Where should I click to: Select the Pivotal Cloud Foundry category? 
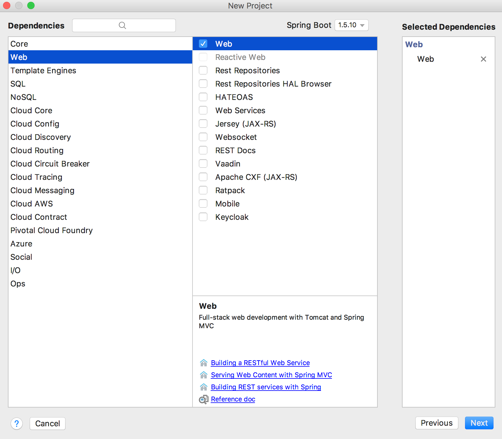[100, 230]
